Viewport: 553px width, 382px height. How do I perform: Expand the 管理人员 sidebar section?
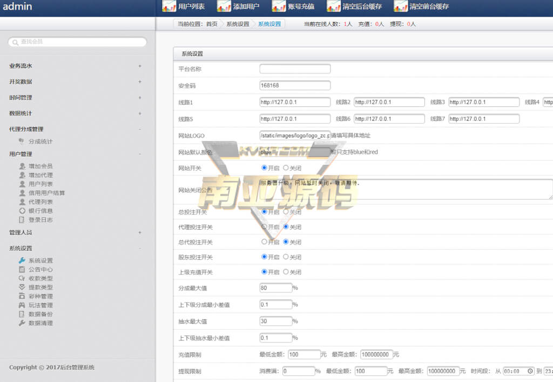click(140, 232)
